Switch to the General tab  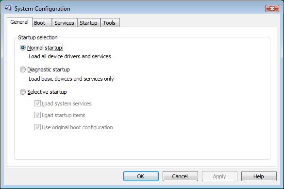pyautogui.click(x=19, y=22)
